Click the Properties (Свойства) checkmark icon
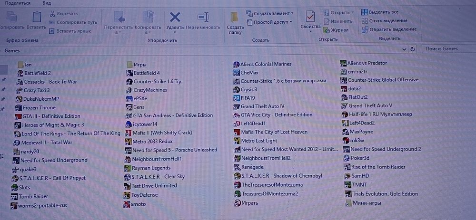This screenshot has height=220, width=476. tap(310, 17)
